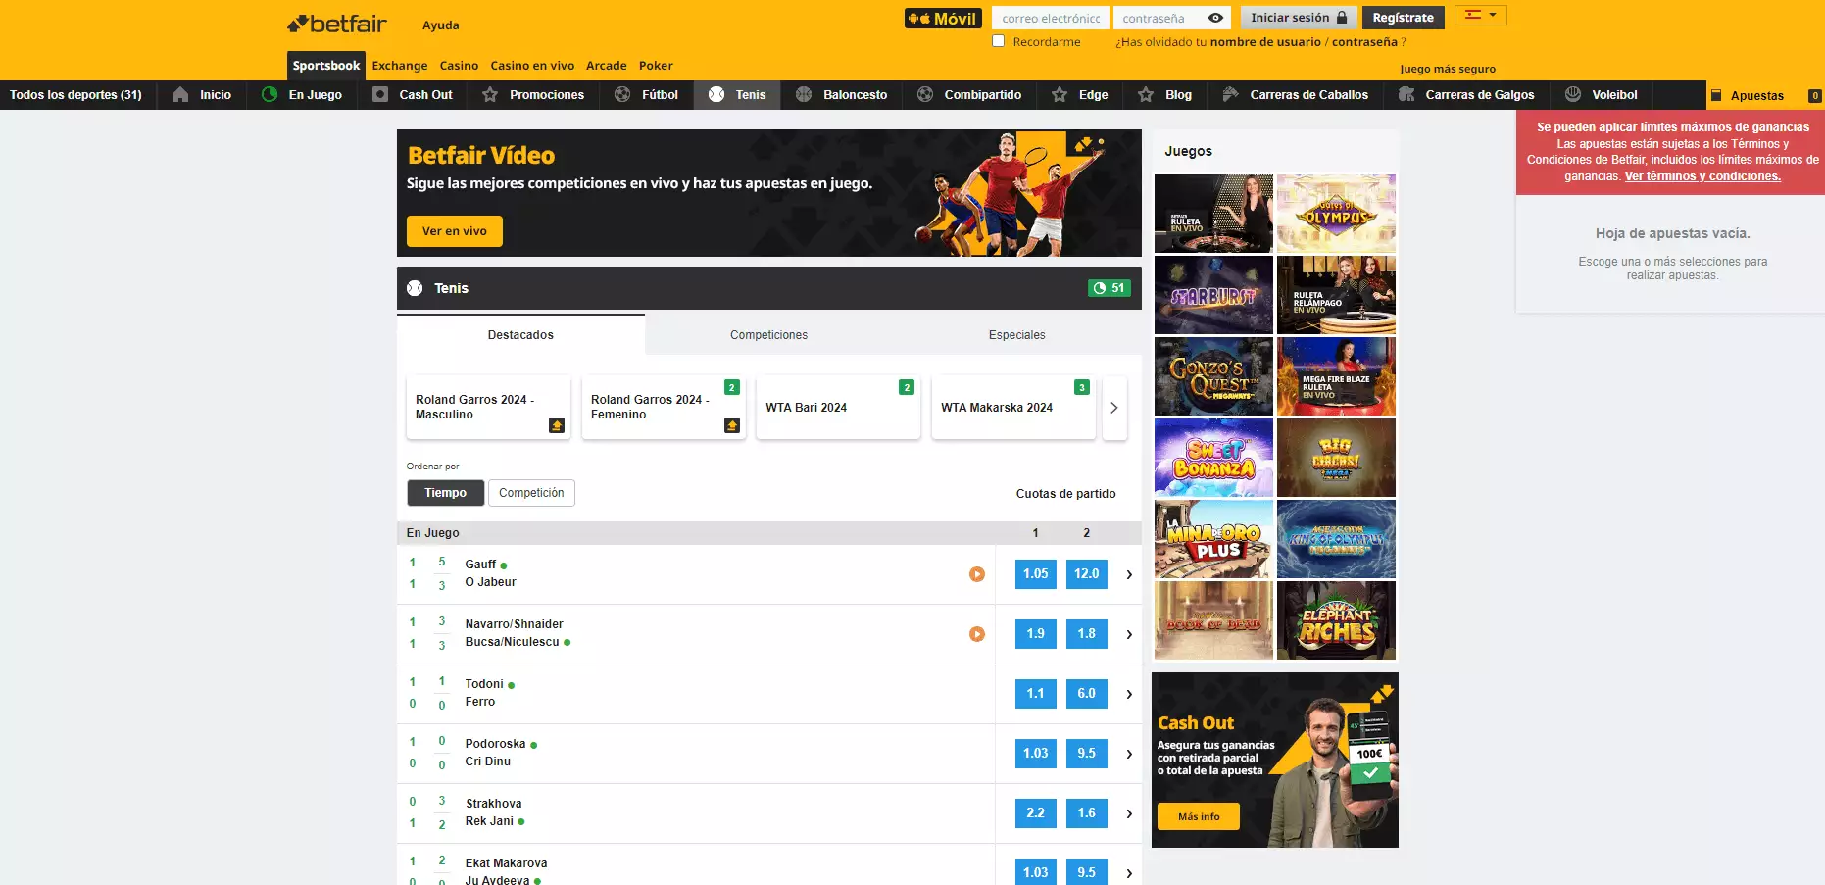Open the Gates of Olympus game thumbnail
The image size is (1825, 885).
1336,214
